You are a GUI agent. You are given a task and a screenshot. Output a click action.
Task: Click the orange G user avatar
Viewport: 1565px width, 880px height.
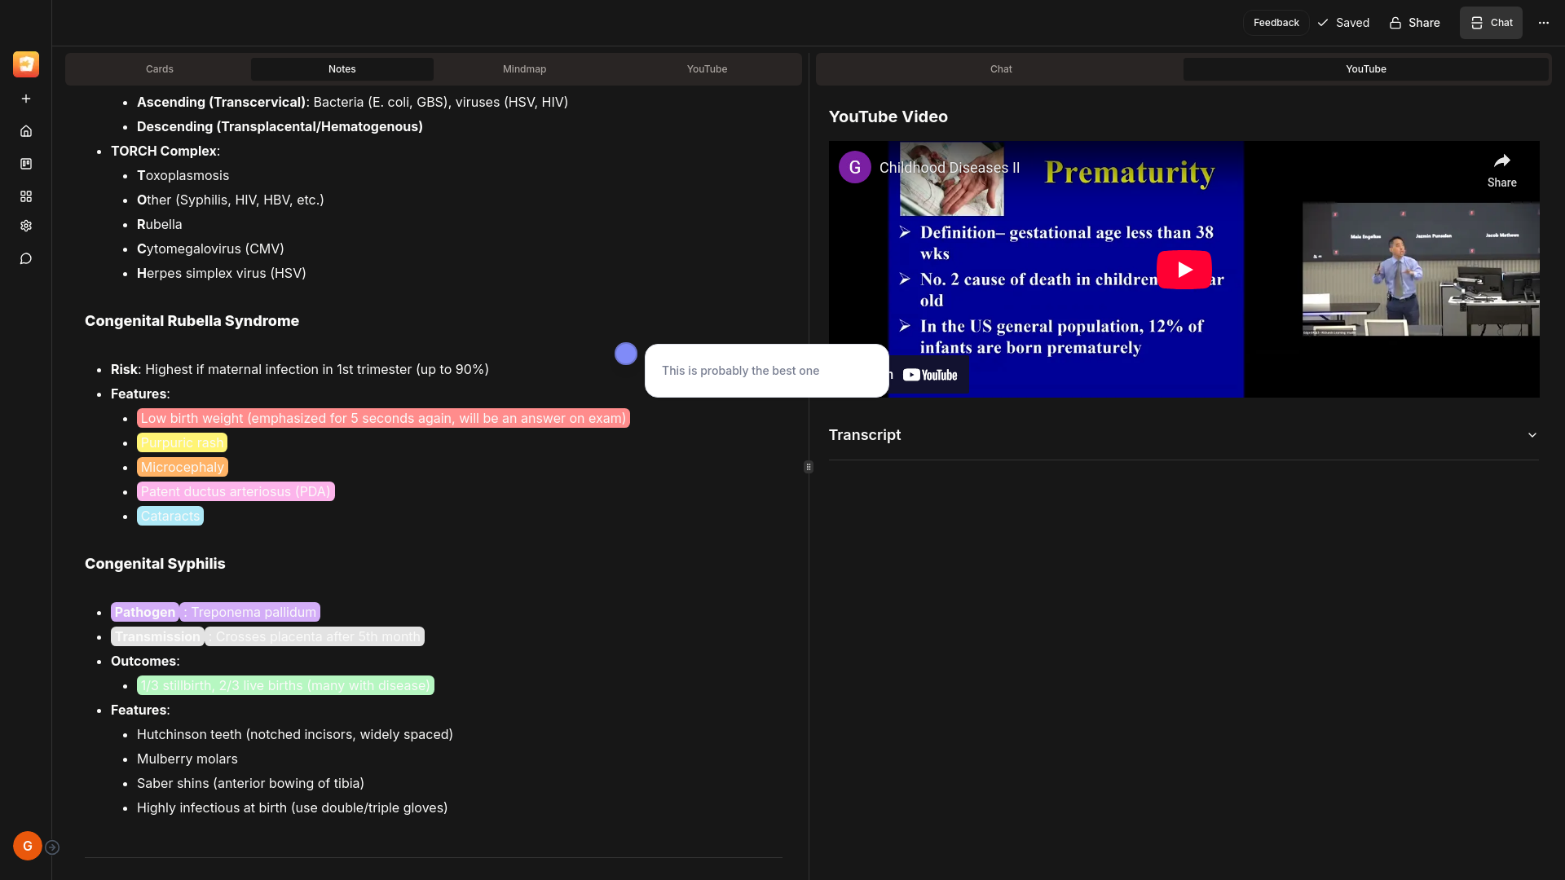(28, 846)
